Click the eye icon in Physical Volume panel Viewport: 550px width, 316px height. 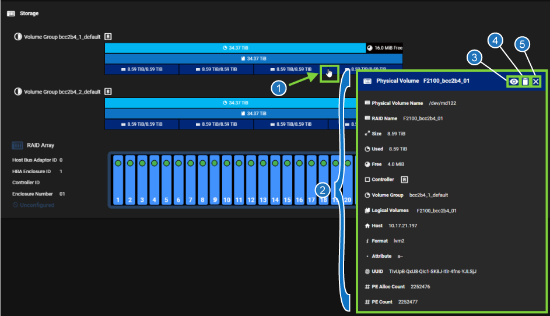tap(513, 82)
